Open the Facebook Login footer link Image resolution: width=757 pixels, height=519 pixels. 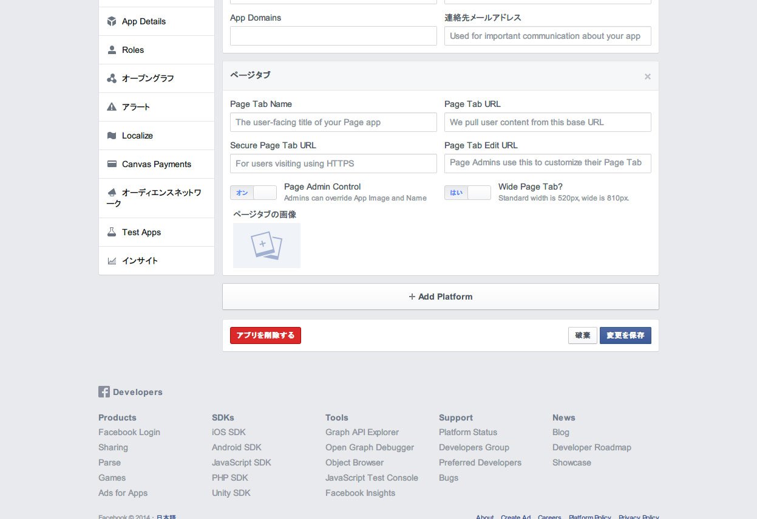129,432
